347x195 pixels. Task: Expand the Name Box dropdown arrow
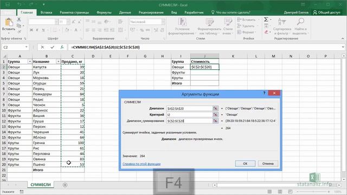(27, 47)
